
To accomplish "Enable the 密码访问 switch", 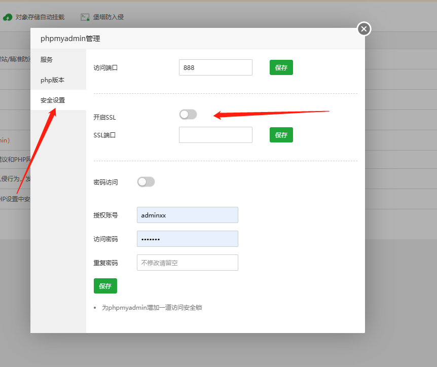I will [x=146, y=181].
